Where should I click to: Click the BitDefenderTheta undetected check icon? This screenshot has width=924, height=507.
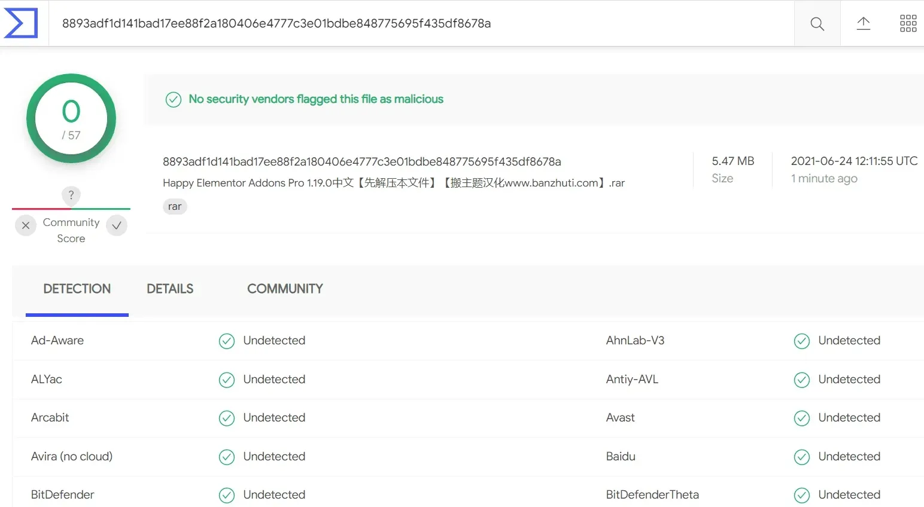pos(802,495)
